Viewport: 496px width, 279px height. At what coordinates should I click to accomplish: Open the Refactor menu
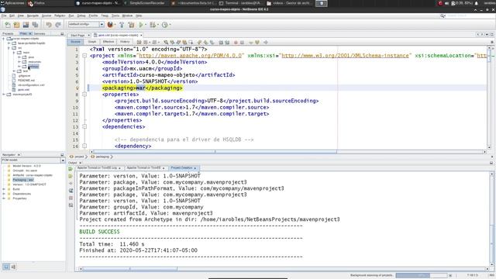coord(60,15)
